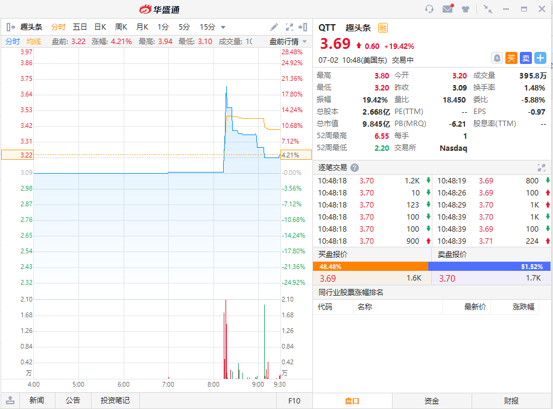553x409 pixels.
Task: Open the 盘前行情 dropdown
Action: point(288,42)
